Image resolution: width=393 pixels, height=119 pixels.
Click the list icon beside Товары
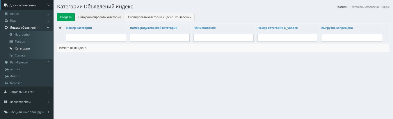[x=11, y=41]
